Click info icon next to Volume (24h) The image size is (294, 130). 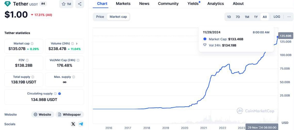pos(72,44)
